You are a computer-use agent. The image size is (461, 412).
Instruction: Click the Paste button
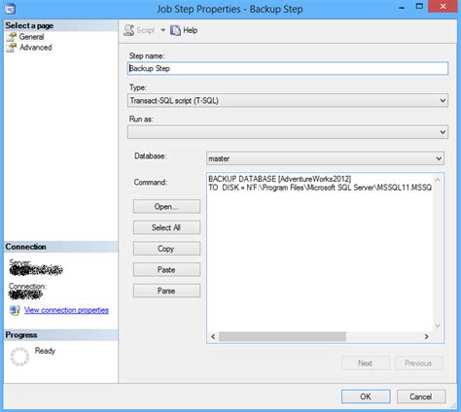pos(166,269)
